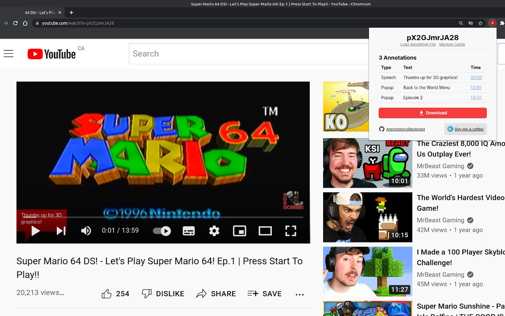The height and width of the screenshot is (316, 505).
Task: Play the video with the play button
Action: [x=36, y=231]
